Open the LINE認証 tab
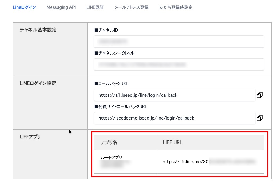The height and width of the screenshot is (184, 278). (95, 7)
